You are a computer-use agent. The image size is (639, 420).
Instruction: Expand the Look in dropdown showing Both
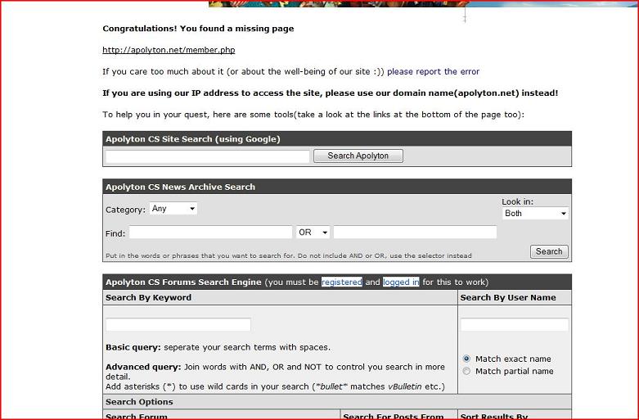pos(536,214)
